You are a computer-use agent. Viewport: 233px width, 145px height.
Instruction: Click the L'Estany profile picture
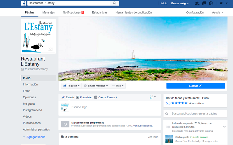coord(38,37)
